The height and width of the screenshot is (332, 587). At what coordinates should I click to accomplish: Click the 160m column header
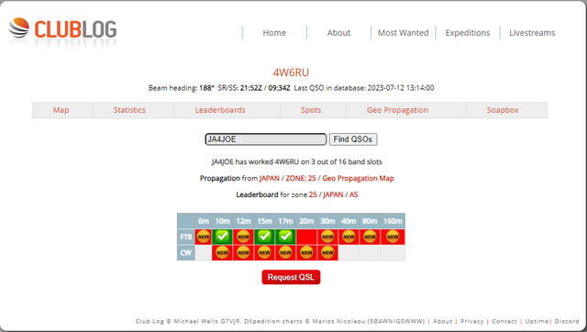tap(393, 221)
